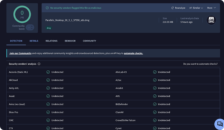This screenshot has width=224, height=130.
Task: Switch to the DETECTION tab
Action: click(16, 41)
